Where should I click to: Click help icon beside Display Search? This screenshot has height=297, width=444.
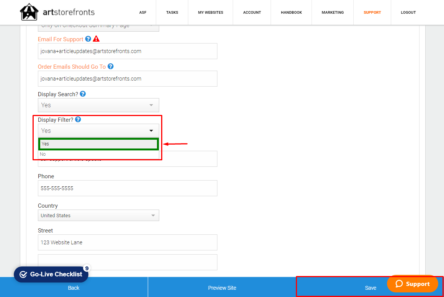pos(83,94)
